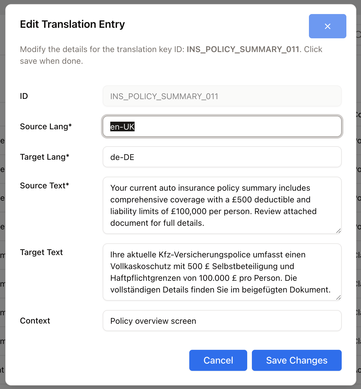Place cursor in the Target Text textarea
361x389 pixels.
(x=222, y=272)
